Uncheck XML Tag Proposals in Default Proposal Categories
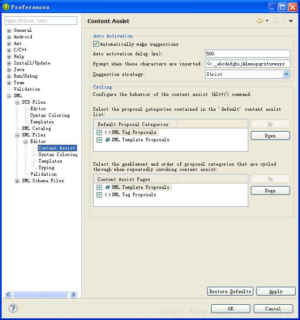300x320 pixels. click(x=99, y=133)
